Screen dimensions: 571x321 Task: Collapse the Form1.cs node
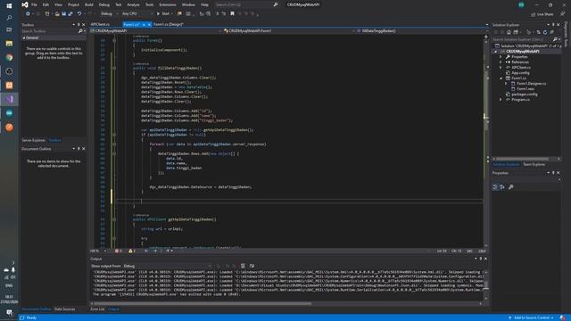tap(501, 78)
